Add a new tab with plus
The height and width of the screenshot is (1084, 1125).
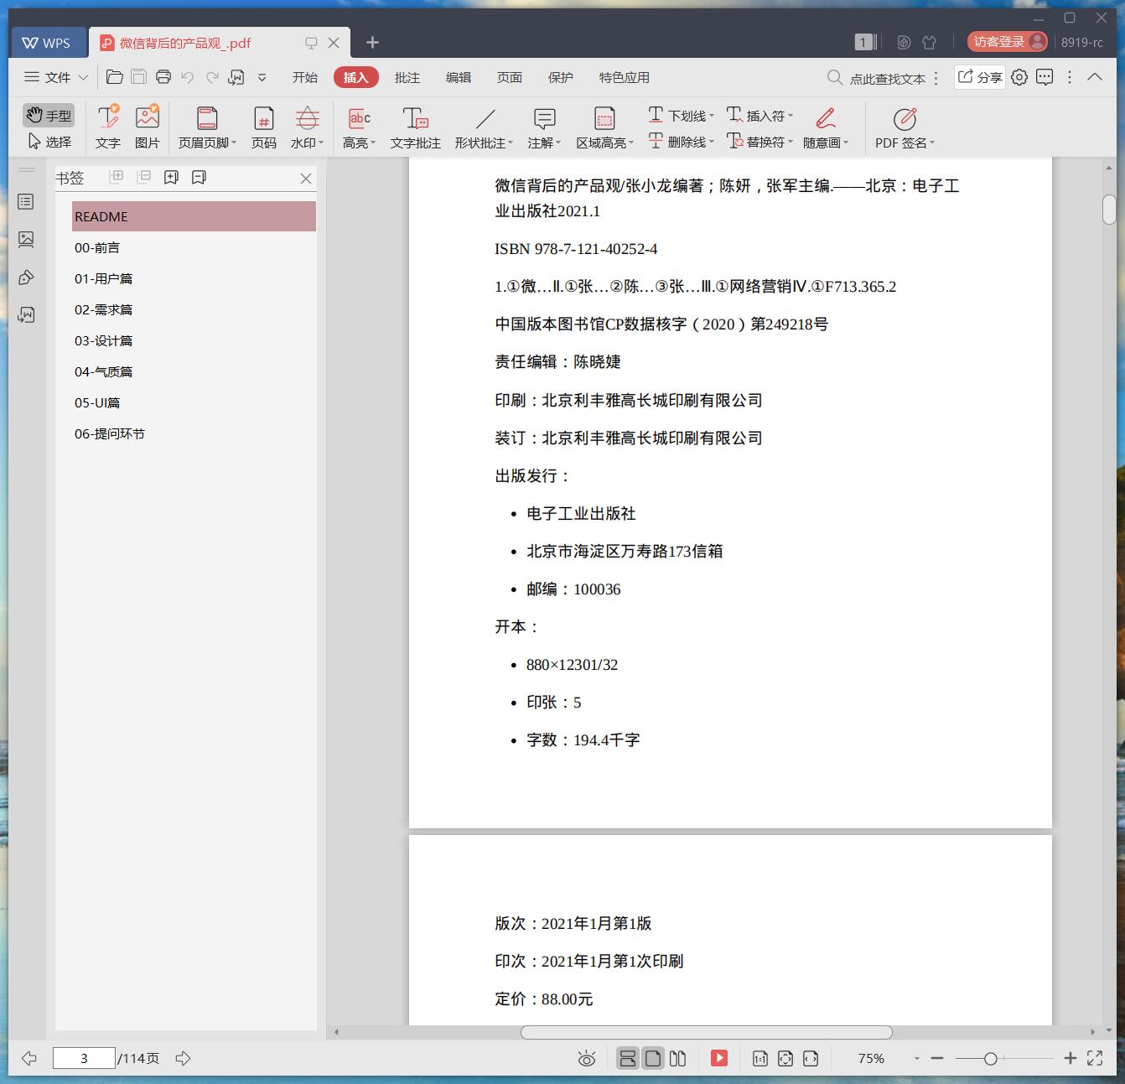pyautogui.click(x=373, y=42)
